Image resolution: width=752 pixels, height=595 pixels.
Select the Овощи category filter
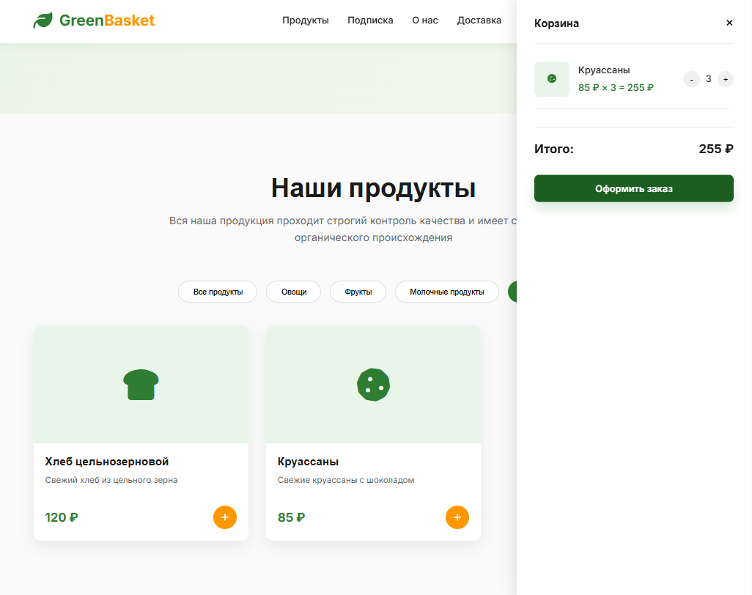(293, 292)
